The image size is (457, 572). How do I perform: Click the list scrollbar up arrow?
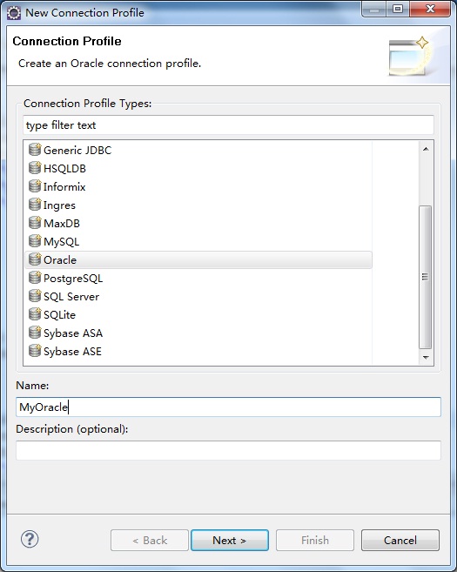426,149
